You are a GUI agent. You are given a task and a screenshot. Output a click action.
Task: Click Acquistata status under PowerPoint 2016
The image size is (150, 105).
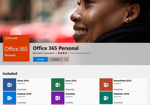click(118, 89)
